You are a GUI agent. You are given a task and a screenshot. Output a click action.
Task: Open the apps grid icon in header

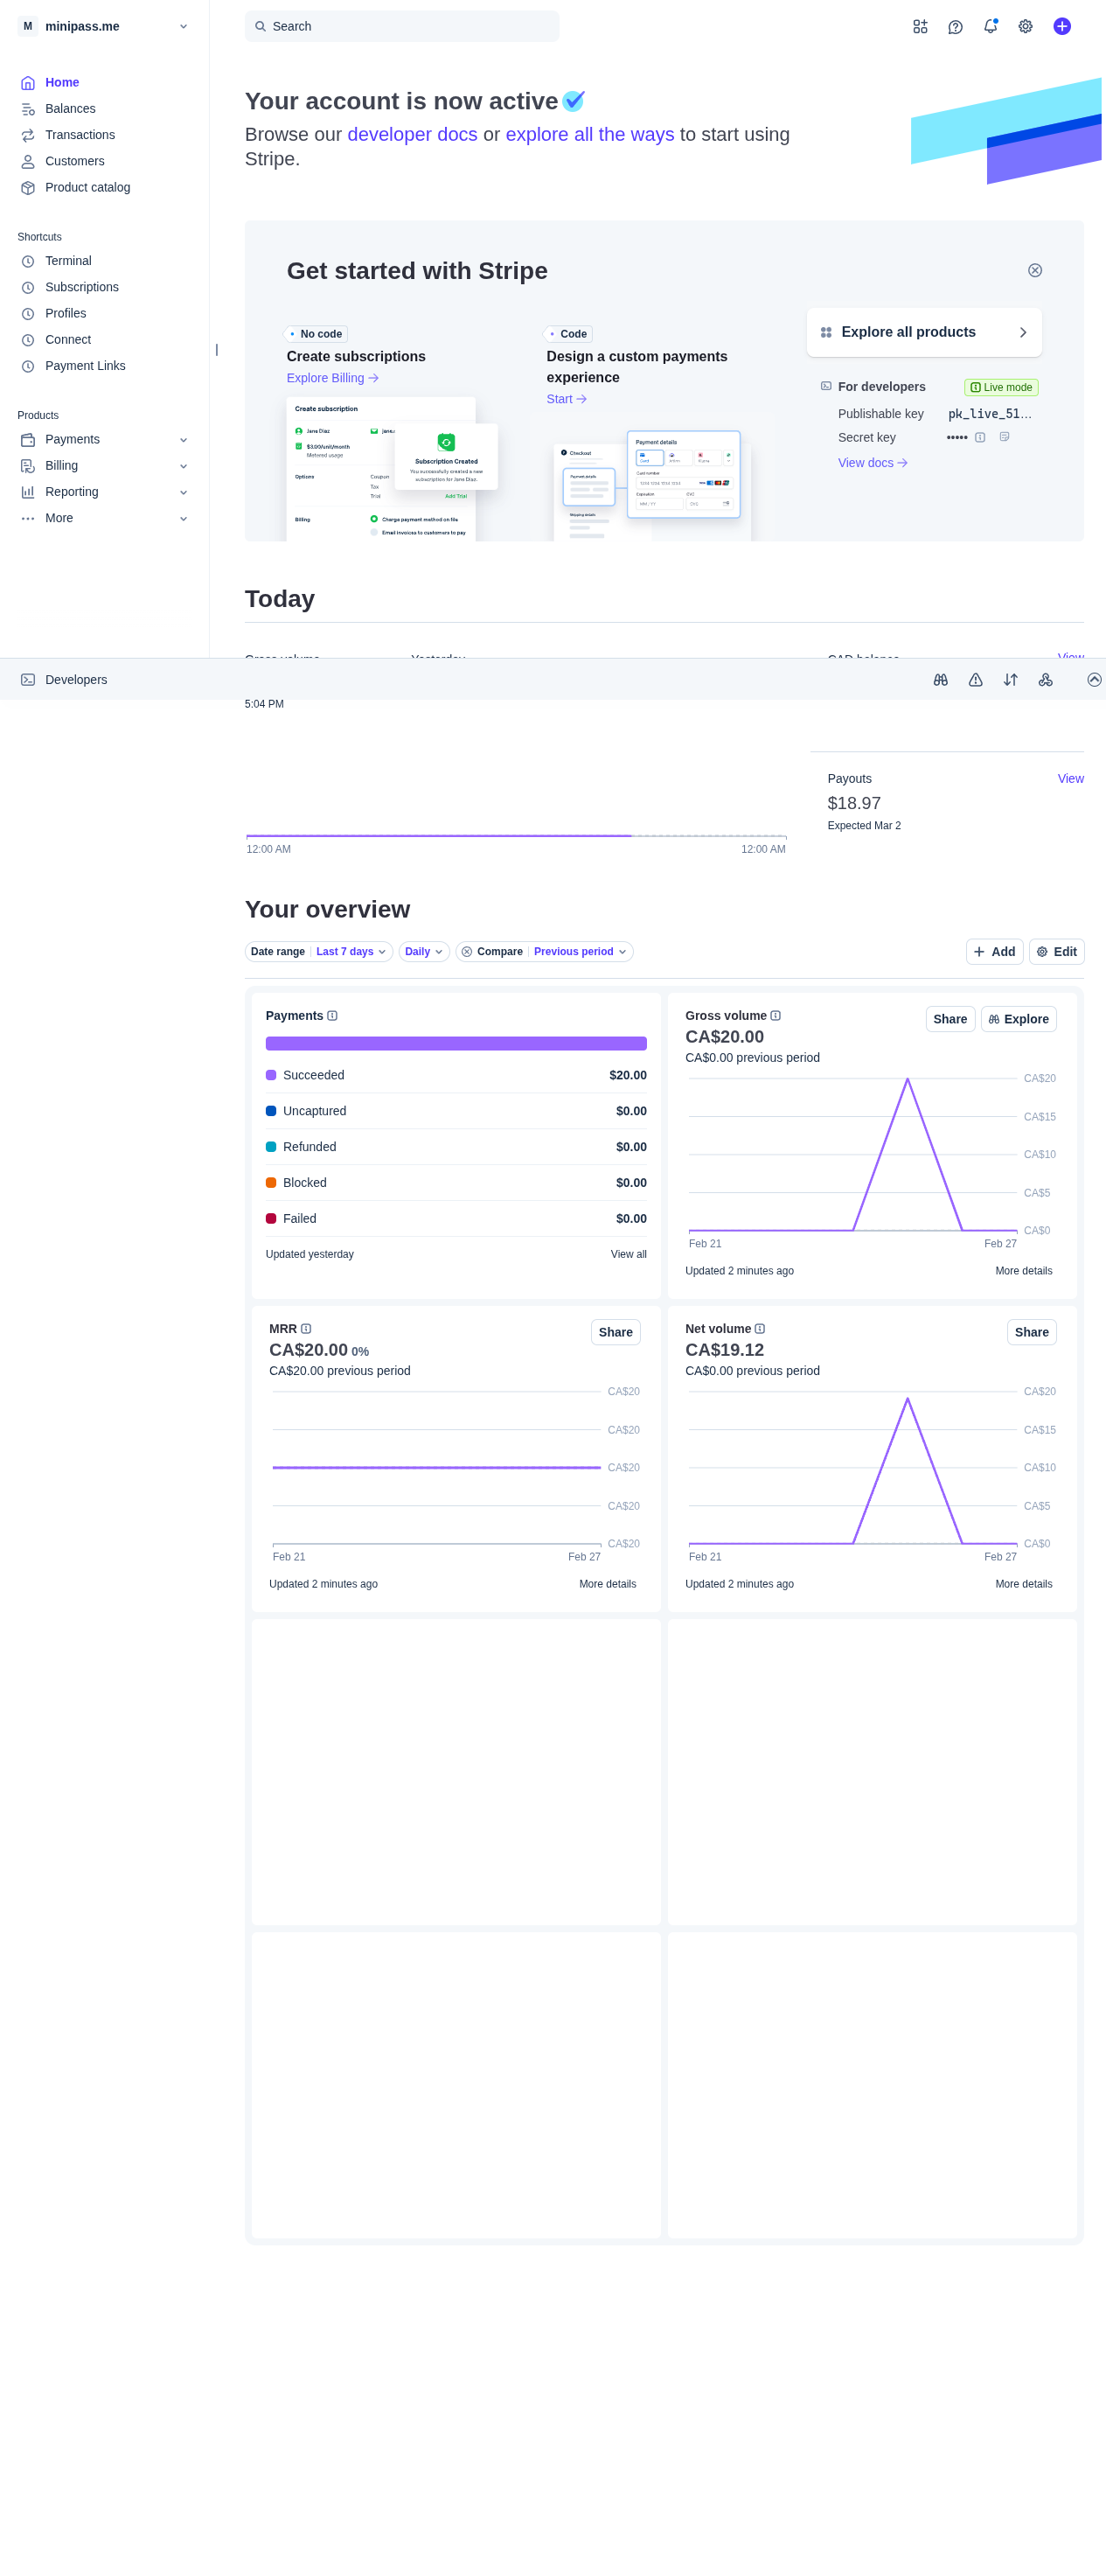pos(919,27)
